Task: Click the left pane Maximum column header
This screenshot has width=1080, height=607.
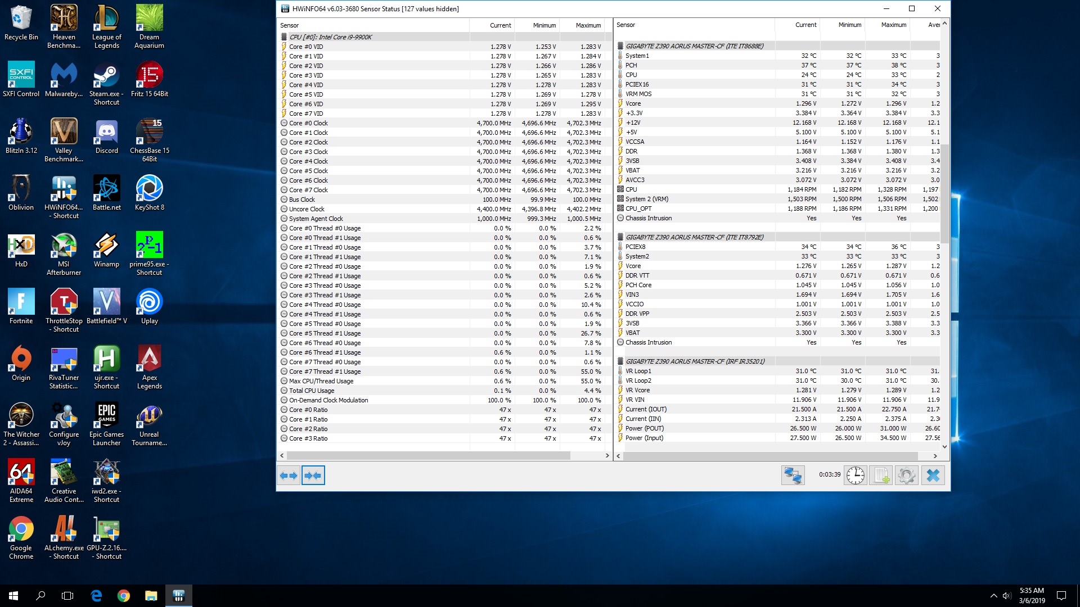Action: [x=582, y=25]
